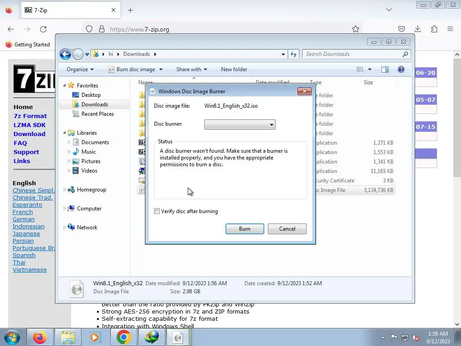Open the view options dropdown arrow

370,69
